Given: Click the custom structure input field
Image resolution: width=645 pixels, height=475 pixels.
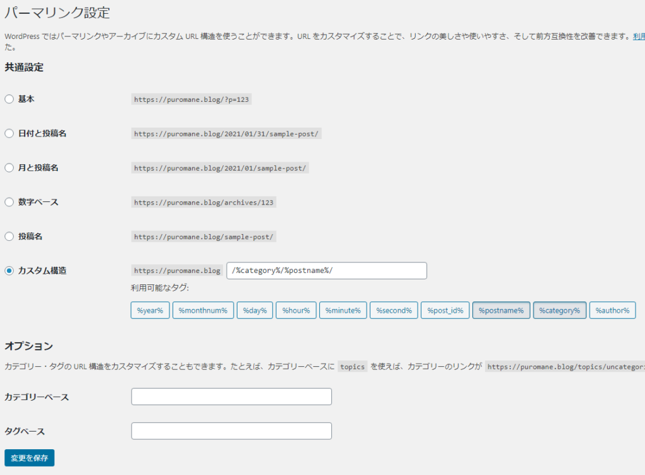Looking at the screenshot, I should click(327, 271).
